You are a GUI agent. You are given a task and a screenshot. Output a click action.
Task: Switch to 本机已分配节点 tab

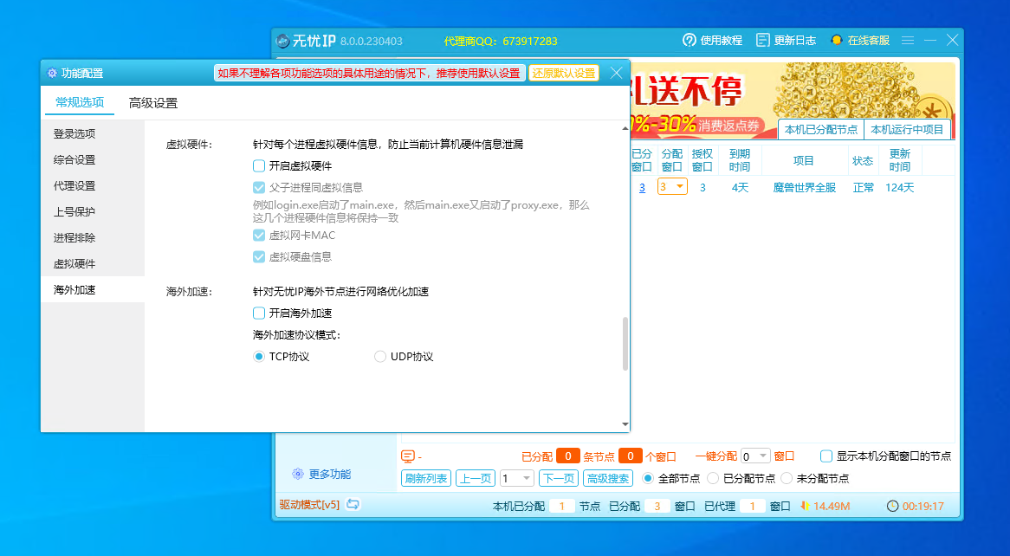[820, 130]
